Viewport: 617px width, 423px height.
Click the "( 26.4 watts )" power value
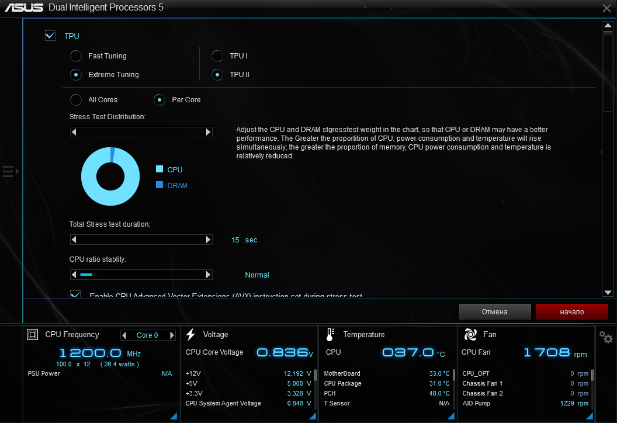click(x=120, y=364)
